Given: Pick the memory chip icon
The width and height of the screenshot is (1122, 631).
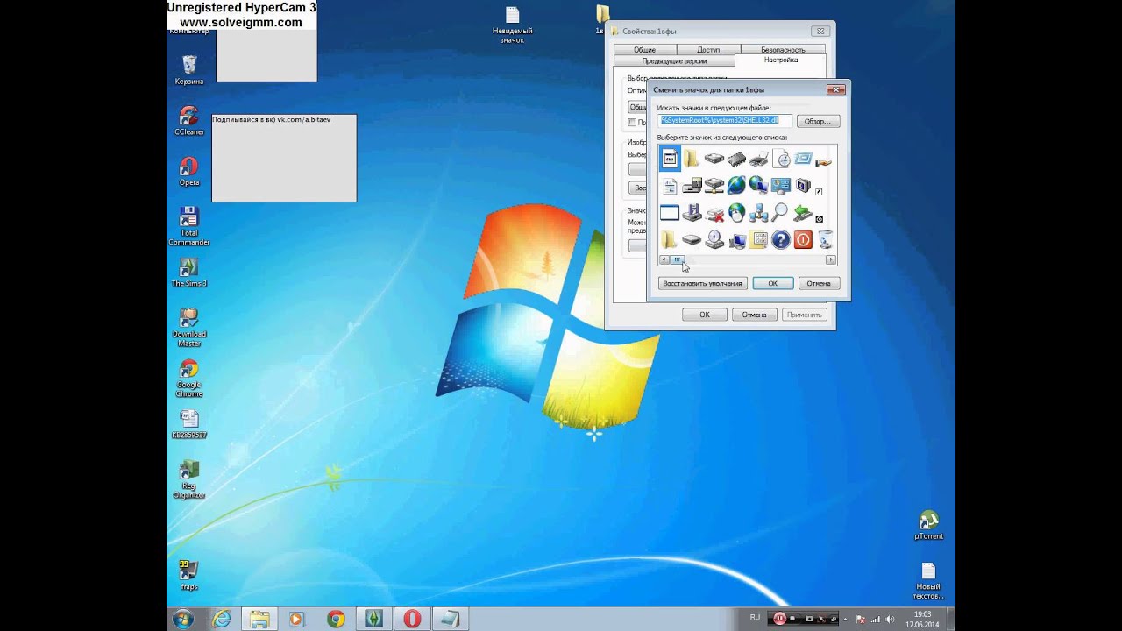Looking at the screenshot, I should tap(736, 160).
